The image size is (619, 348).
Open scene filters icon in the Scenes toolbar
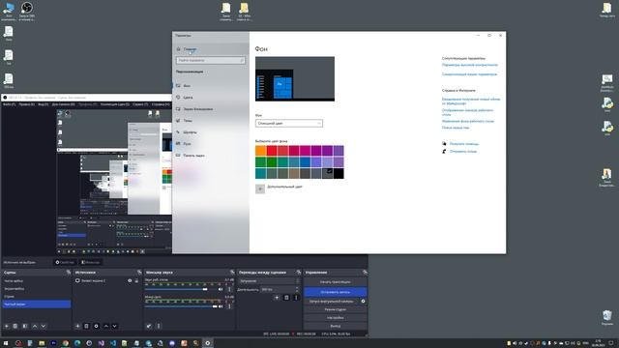point(25,326)
